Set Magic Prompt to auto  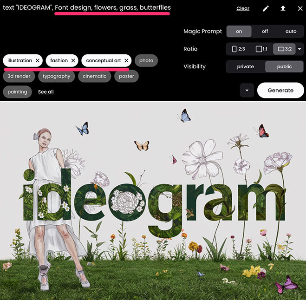(291, 31)
